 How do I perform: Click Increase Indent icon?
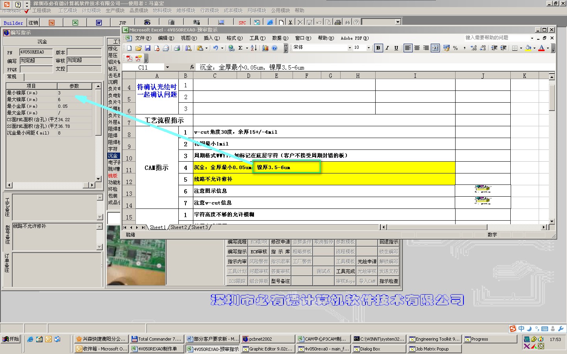[x=503, y=48]
